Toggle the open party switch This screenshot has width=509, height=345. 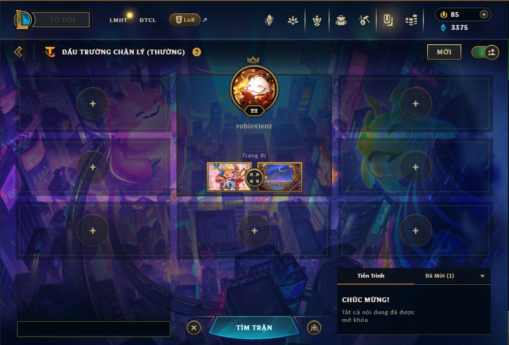[485, 52]
